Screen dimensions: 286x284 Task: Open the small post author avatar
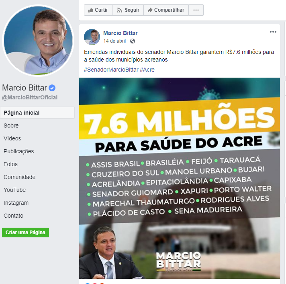click(x=92, y=37)
